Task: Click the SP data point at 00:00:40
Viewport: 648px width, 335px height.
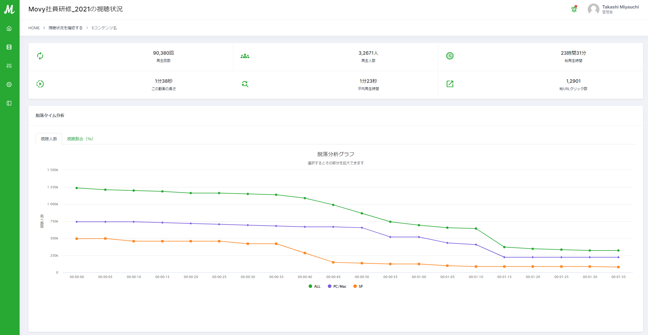Action: click(x=305, y=253)
